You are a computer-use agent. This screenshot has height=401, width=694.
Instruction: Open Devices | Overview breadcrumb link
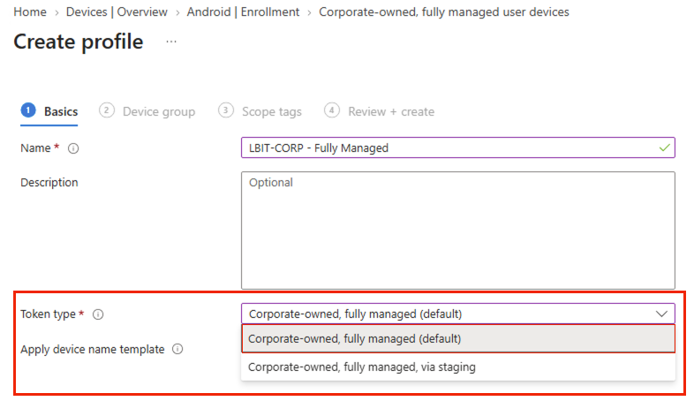click(117, 12)
